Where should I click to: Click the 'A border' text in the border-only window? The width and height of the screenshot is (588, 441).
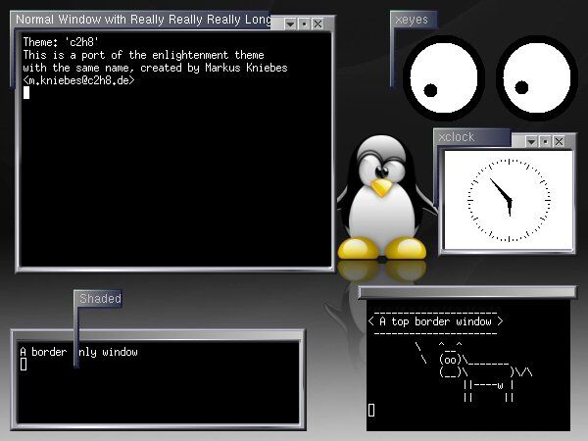tap(43, 352)
